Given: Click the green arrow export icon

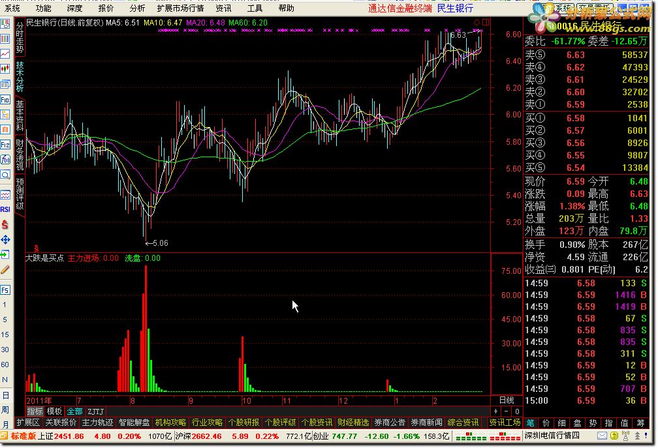Looking at the screenshot, I should tap(5, 255).
